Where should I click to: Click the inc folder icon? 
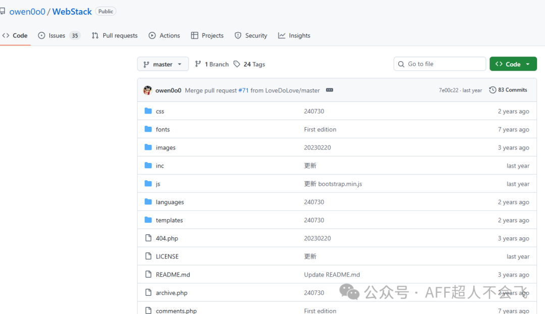coord(148,165)
